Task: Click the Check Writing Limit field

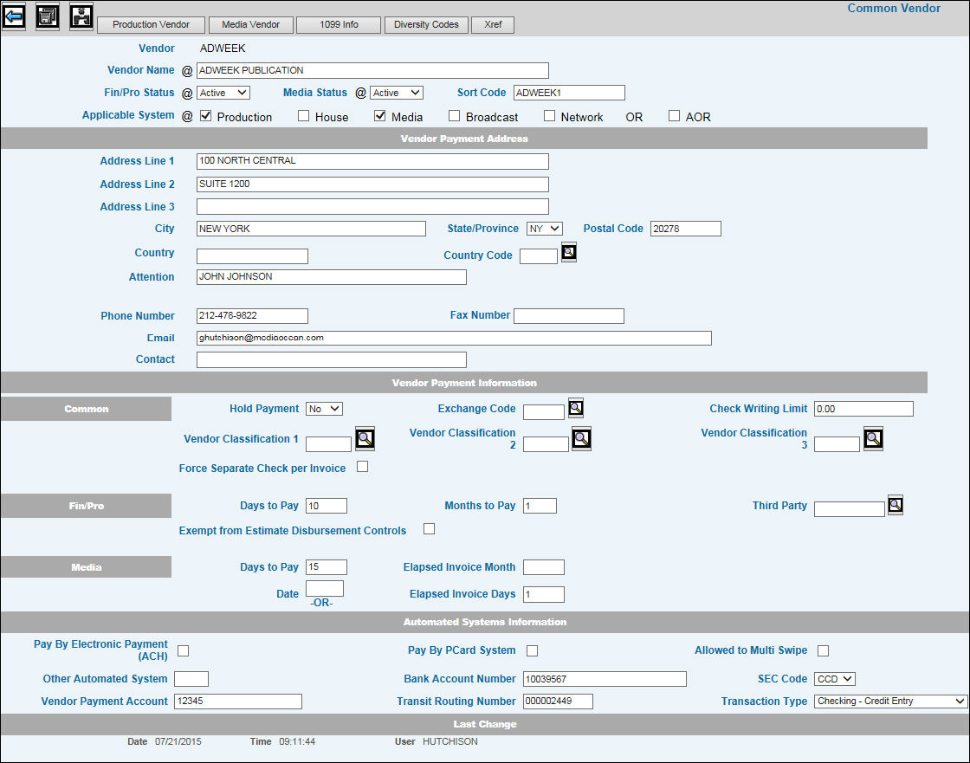Action: pyautogui.click(x=863, y=409)
